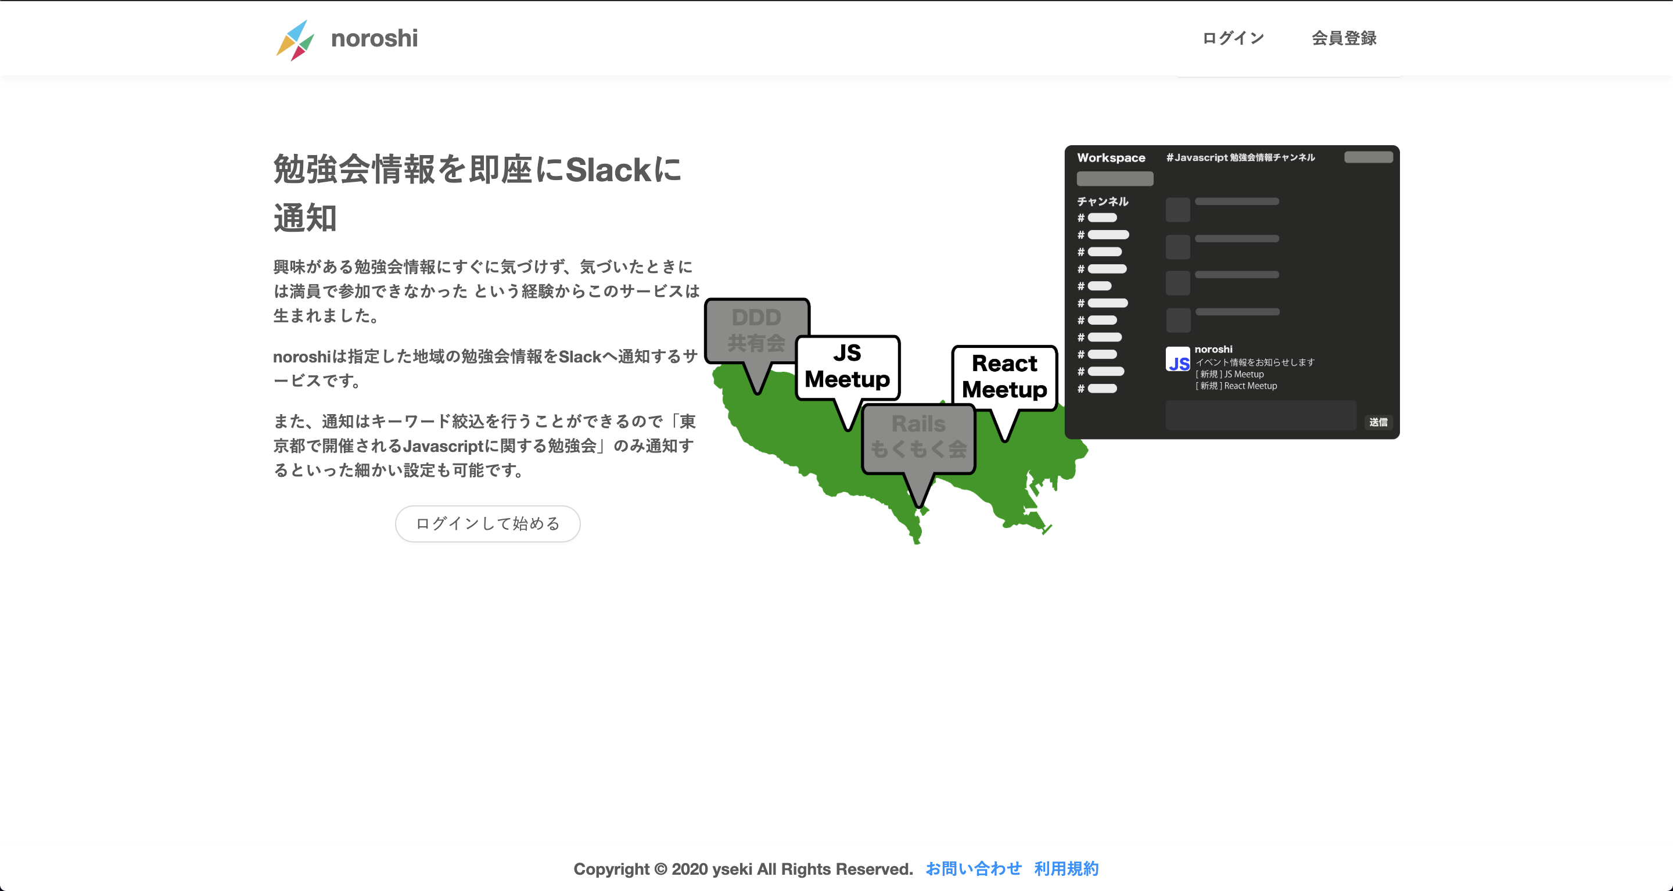Click the Slack workspace mockup illustration
The image size is (1673, 891).
(x=1232, y=292)
